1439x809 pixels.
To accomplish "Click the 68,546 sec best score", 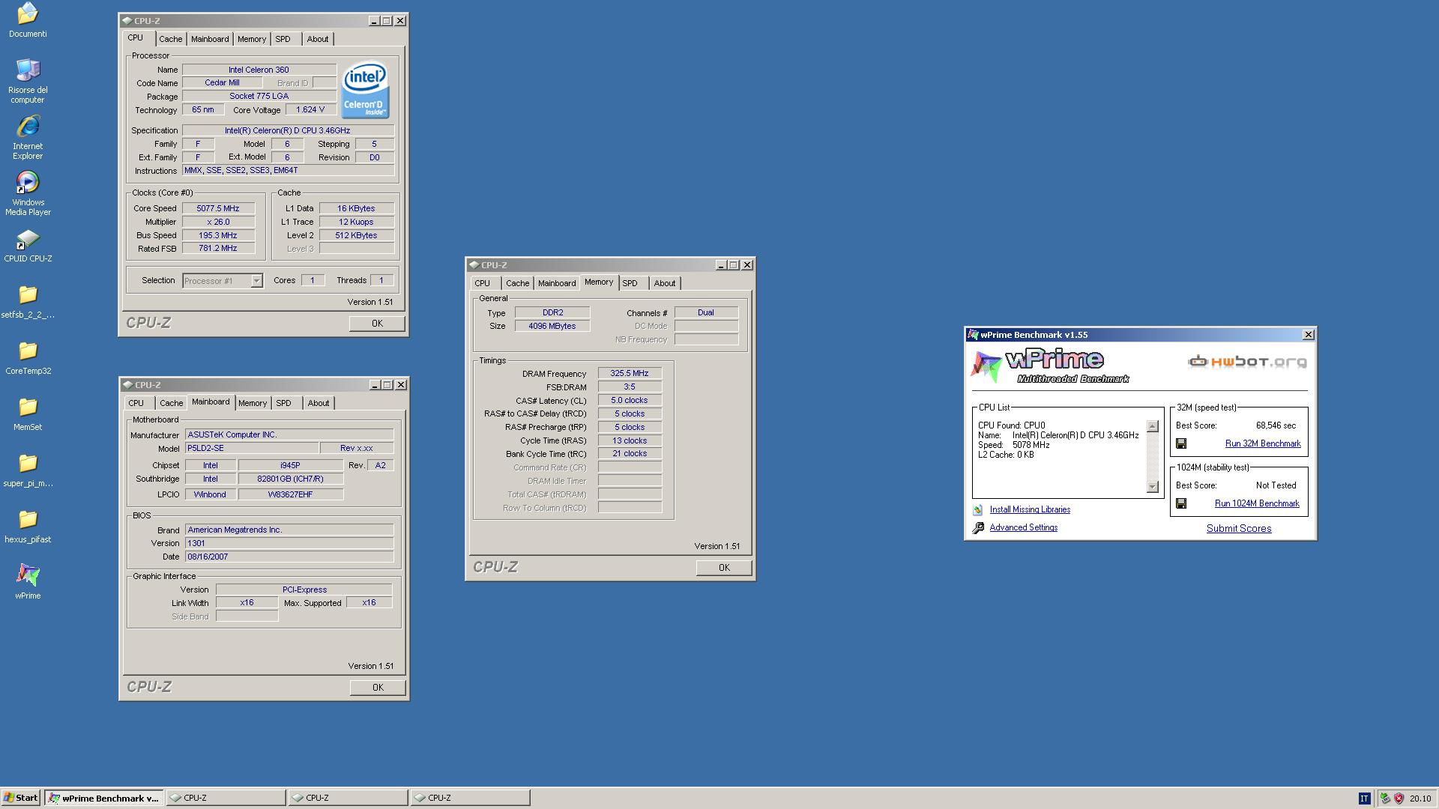I will point(1276,425).
